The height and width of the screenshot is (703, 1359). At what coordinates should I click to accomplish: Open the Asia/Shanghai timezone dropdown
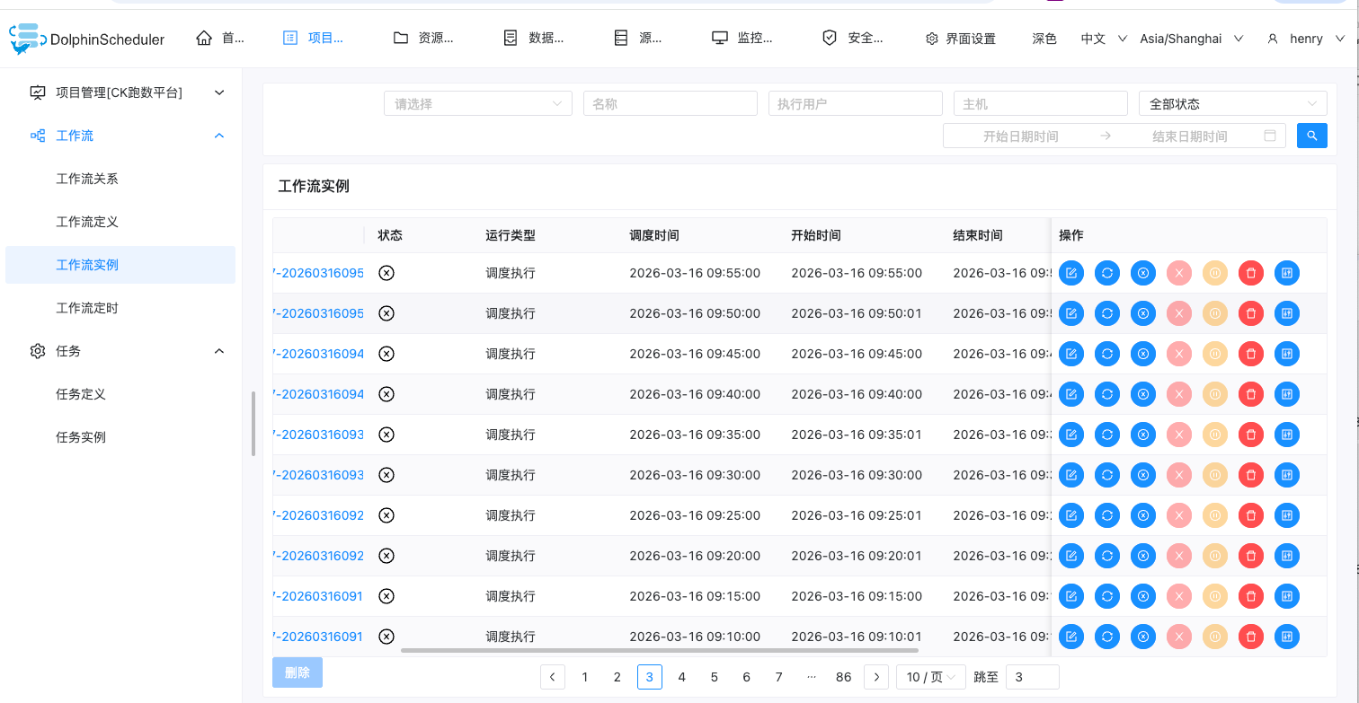coord(1191,39)
